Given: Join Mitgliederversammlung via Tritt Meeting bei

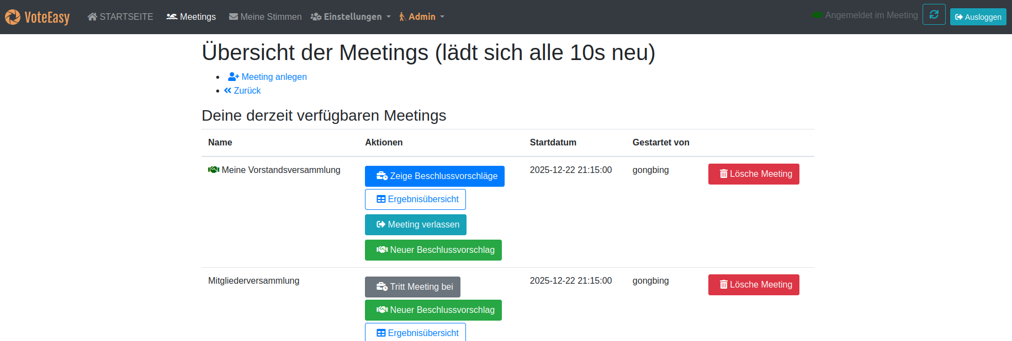Looking at the screenshot, I should pos(412,286).
